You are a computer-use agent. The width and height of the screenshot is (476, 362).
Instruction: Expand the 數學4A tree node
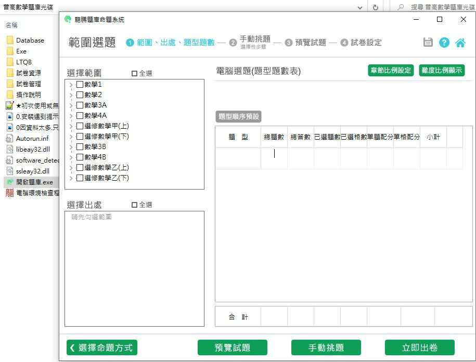(71, 116)
